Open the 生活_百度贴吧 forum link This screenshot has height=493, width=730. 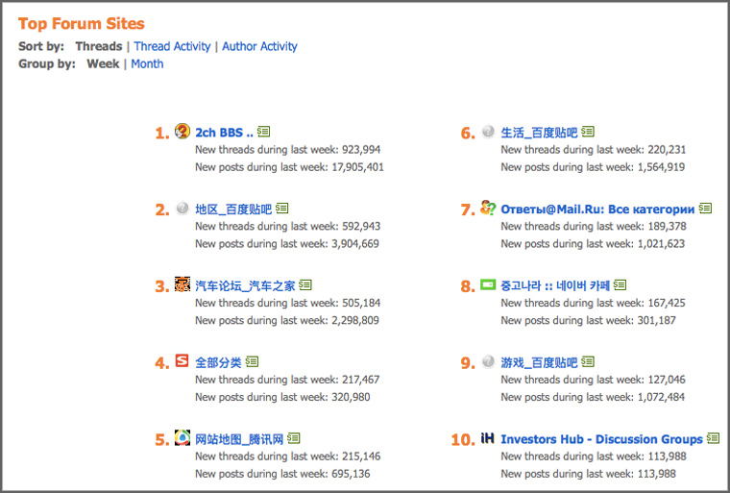(x=539, y=132)
